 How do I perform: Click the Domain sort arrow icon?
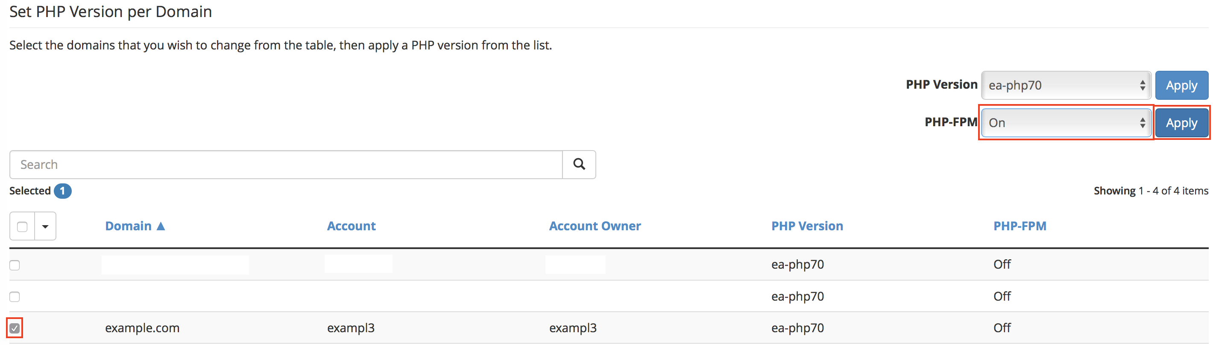point(161,226)
